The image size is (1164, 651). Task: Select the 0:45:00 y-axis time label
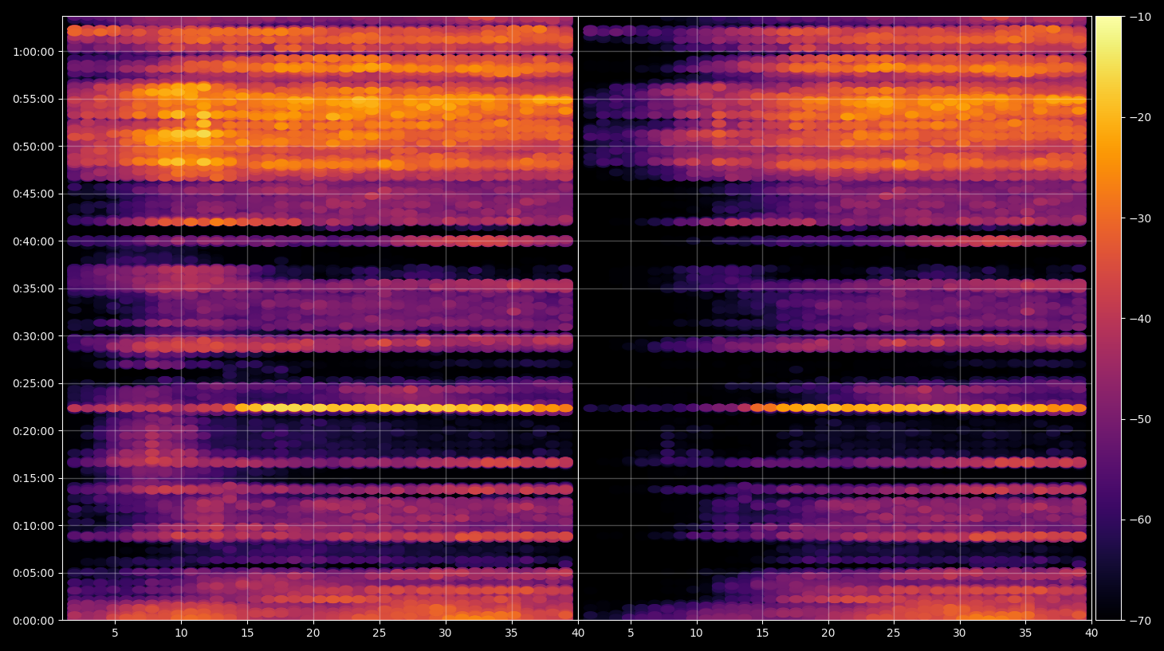click(33, 194)
